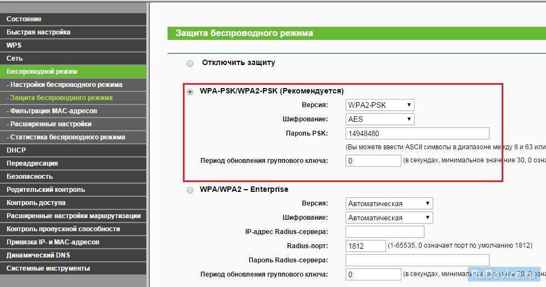Viewport: 546px width, 287px height.
Task: Select the 'Отключить защиту' radio button
Action: point(190,63)
